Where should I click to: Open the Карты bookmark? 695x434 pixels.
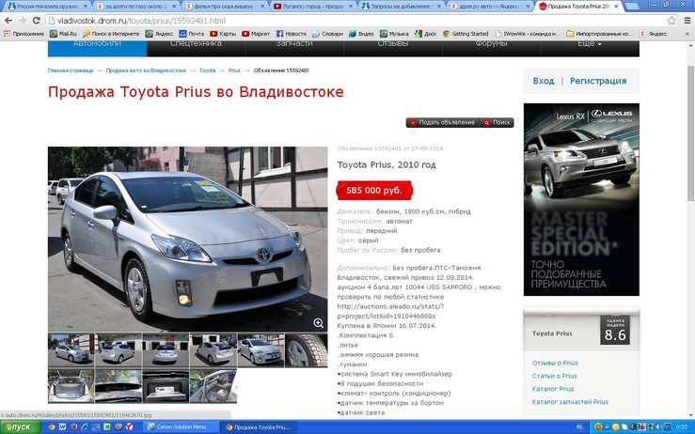point(224,33)
